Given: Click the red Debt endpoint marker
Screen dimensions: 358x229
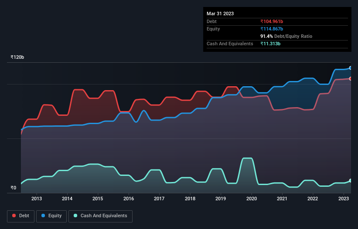Looking at the screenshot, I should pos(351,79).
